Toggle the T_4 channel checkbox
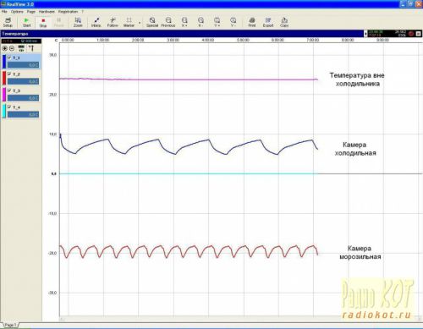The width and height of the screenshot is (423, 329). pos(9,107)
